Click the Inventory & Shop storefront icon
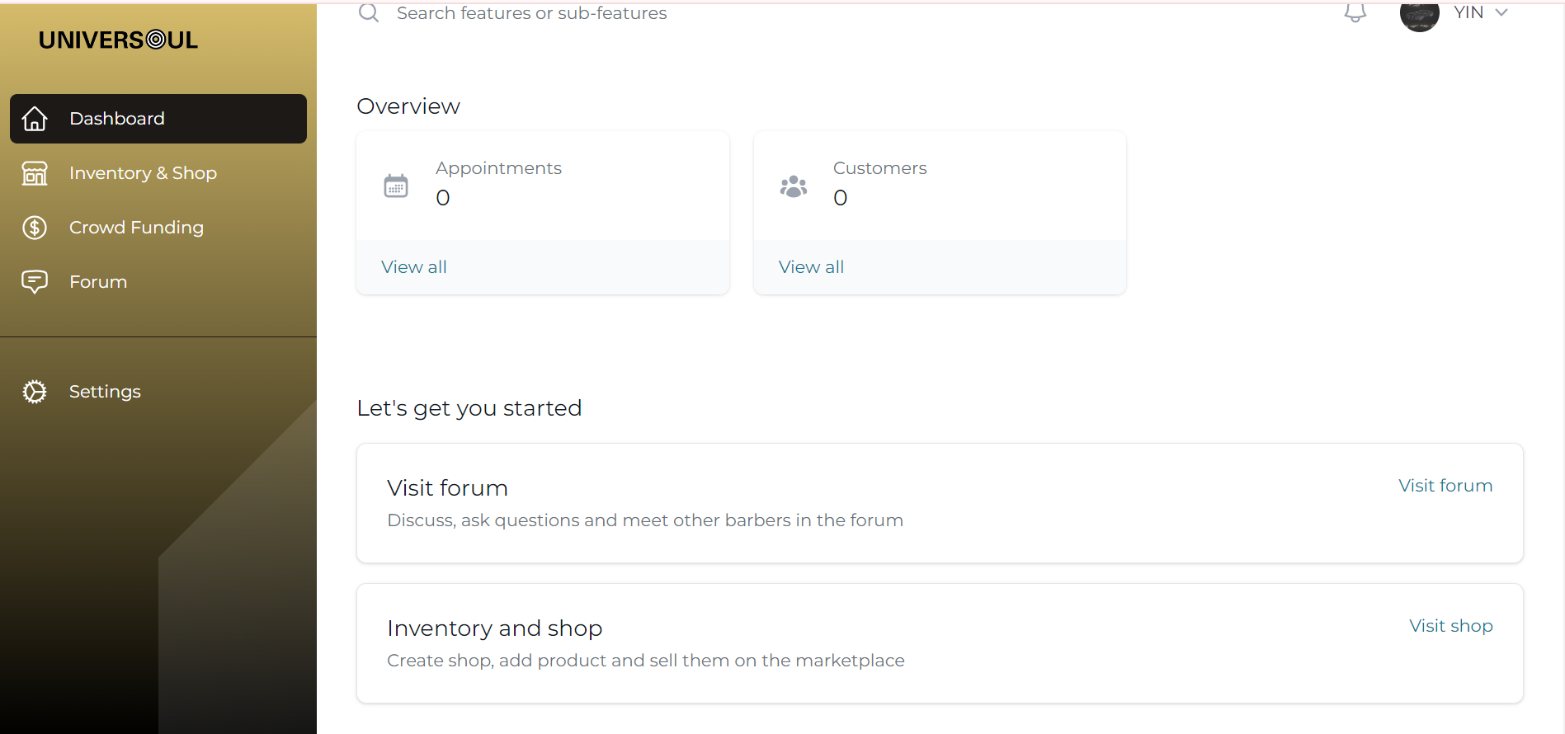Image resolution: width=1565 pixels, height=734 pixels. 35,173
